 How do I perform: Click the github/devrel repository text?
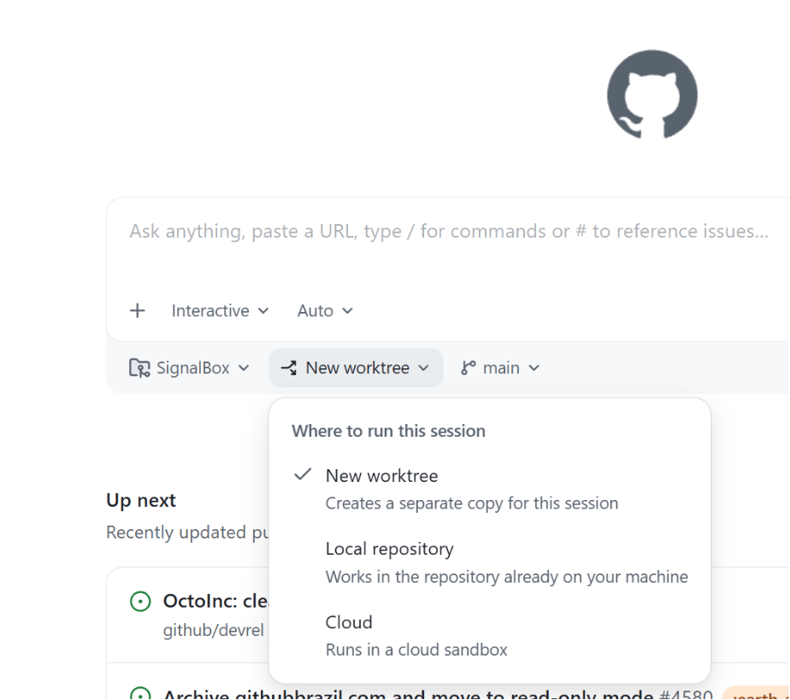(x=213, y=630)
